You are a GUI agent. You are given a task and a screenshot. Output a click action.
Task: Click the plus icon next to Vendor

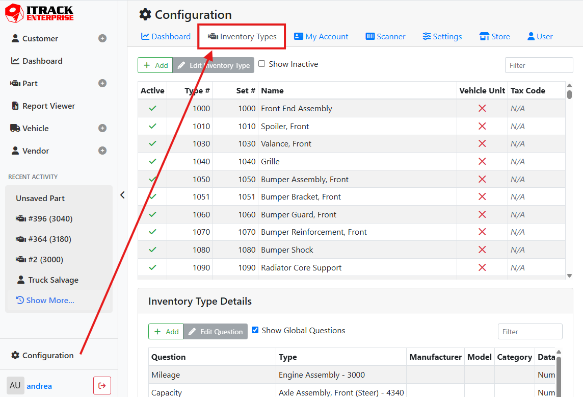click(x=102, y=151)
